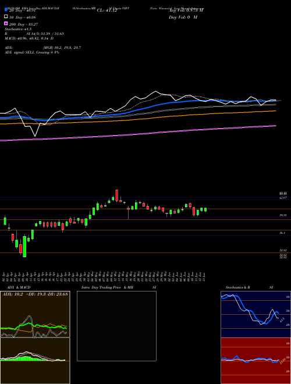Click the tallest red candlestick at the peak
This screenshot has height=384, width=291.
click(x=117, y=195)
